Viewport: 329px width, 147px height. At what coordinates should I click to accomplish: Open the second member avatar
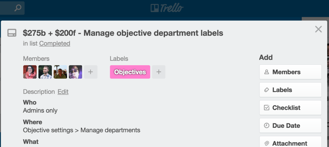pyautogui.click(x=45, y=72)
